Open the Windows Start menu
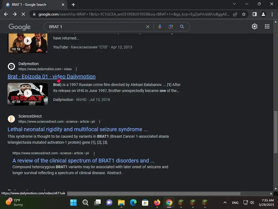 pos(73,202)
